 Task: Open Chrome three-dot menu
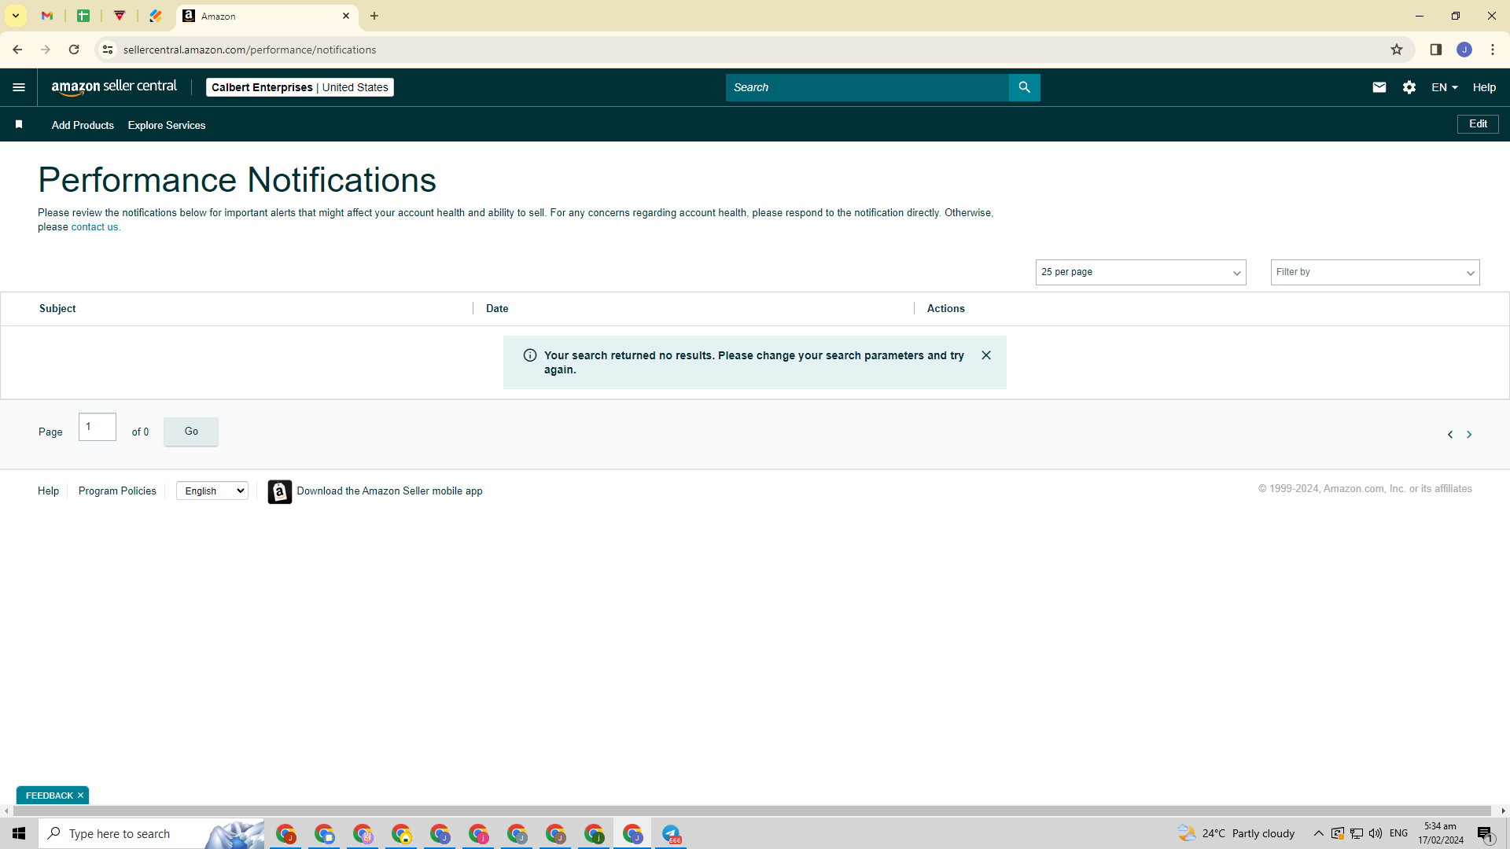[x=1493, y=50]
